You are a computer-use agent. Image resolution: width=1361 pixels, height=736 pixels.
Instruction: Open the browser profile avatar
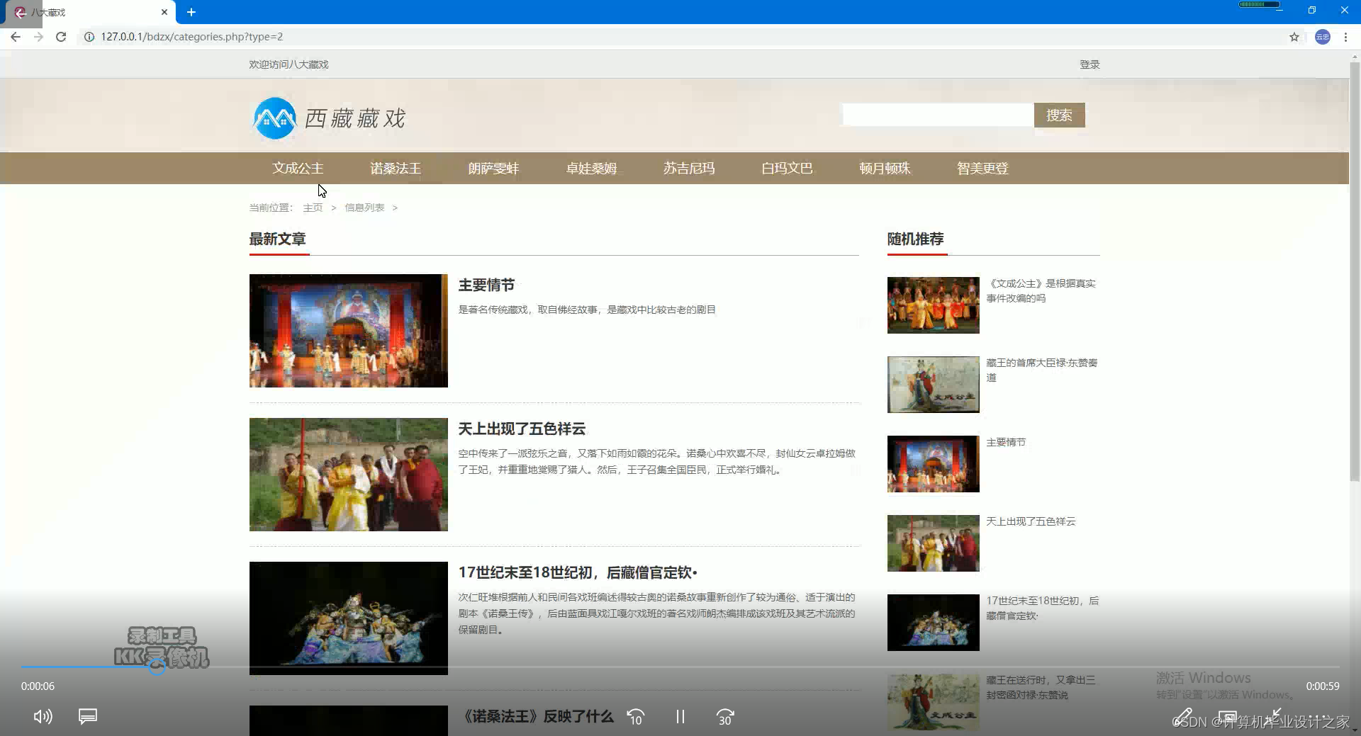coord(1323,37)
